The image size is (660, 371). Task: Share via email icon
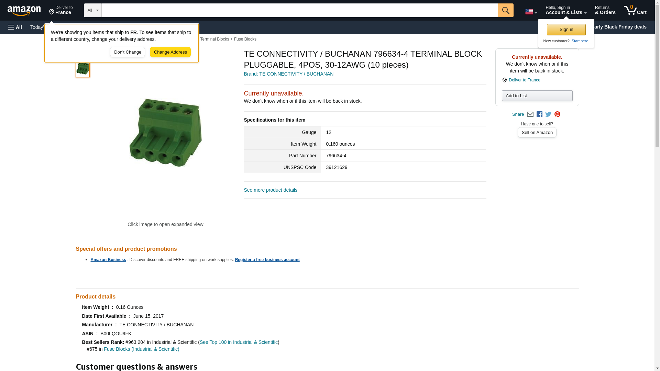530,114
